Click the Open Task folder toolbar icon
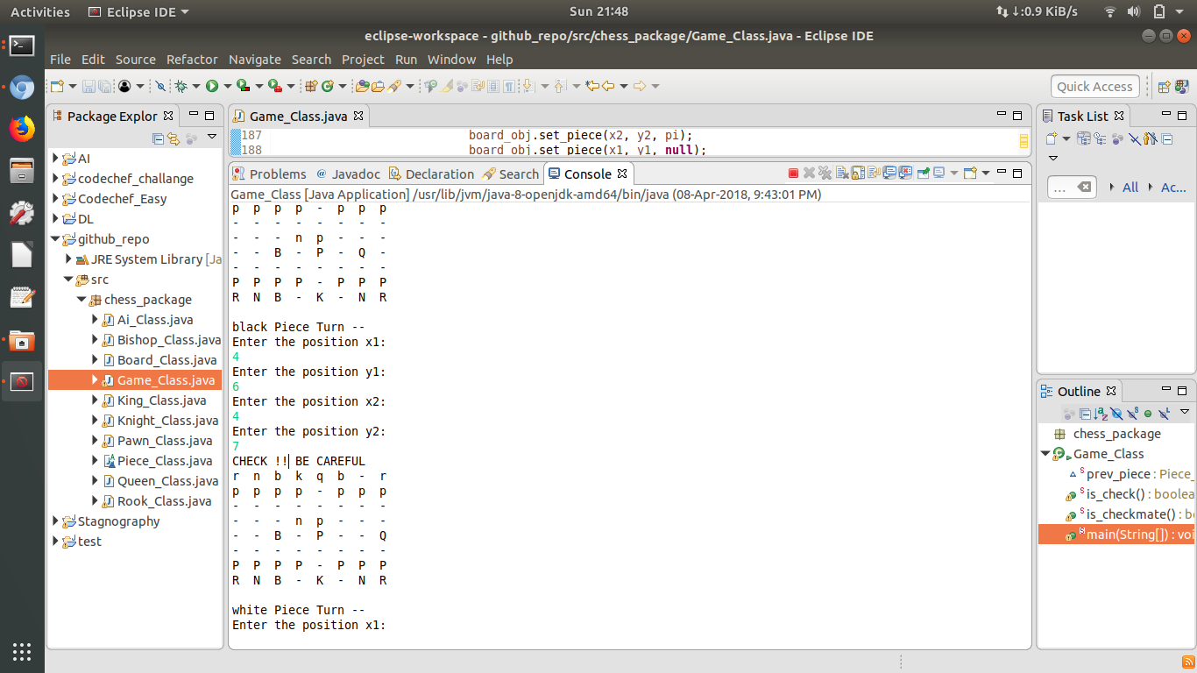Screen dimensions: 1197x673 click(x=379, y=86)
